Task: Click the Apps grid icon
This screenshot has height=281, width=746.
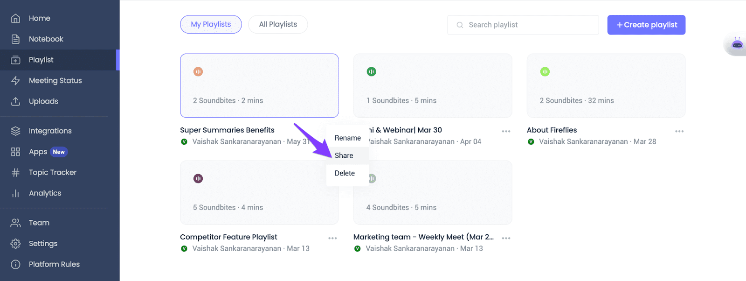Action: 15,152
